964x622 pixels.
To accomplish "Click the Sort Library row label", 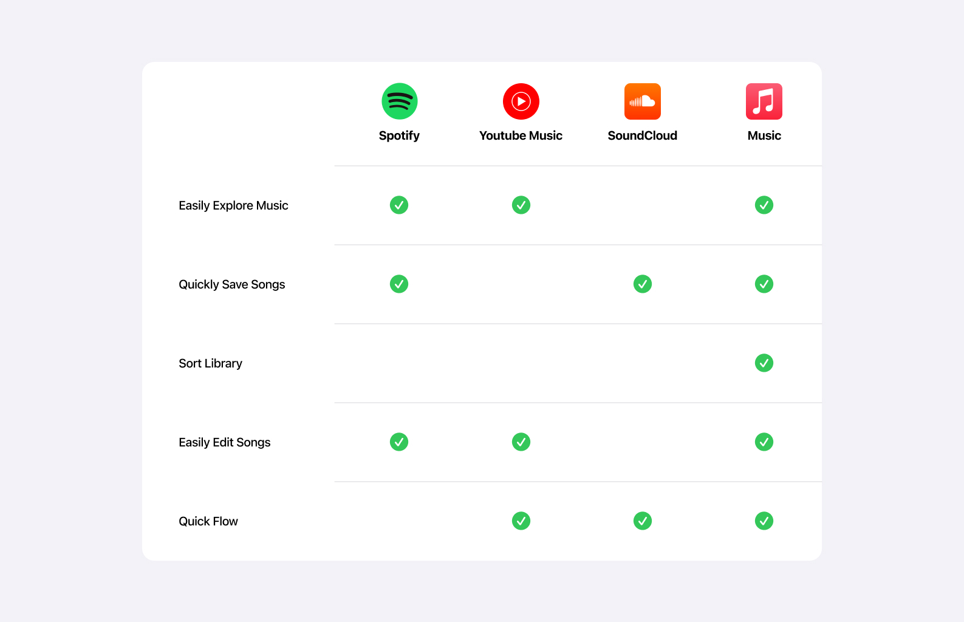I will pos(210,364).
